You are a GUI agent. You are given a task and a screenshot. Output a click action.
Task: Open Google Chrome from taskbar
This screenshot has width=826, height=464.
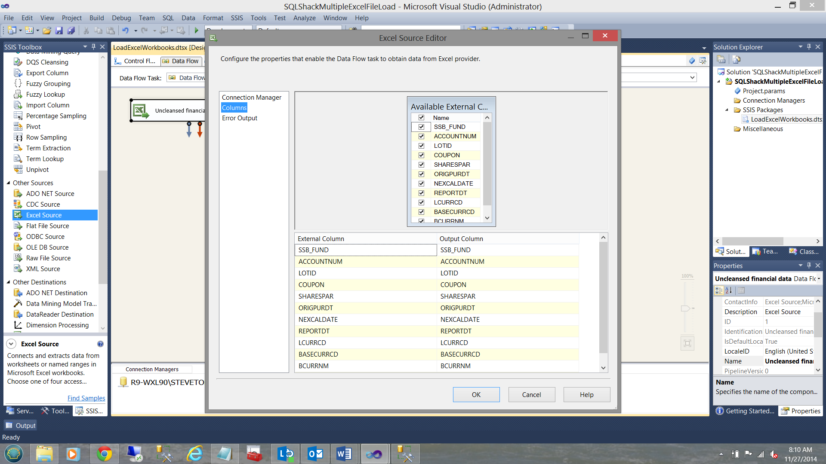tap(104, 454)
